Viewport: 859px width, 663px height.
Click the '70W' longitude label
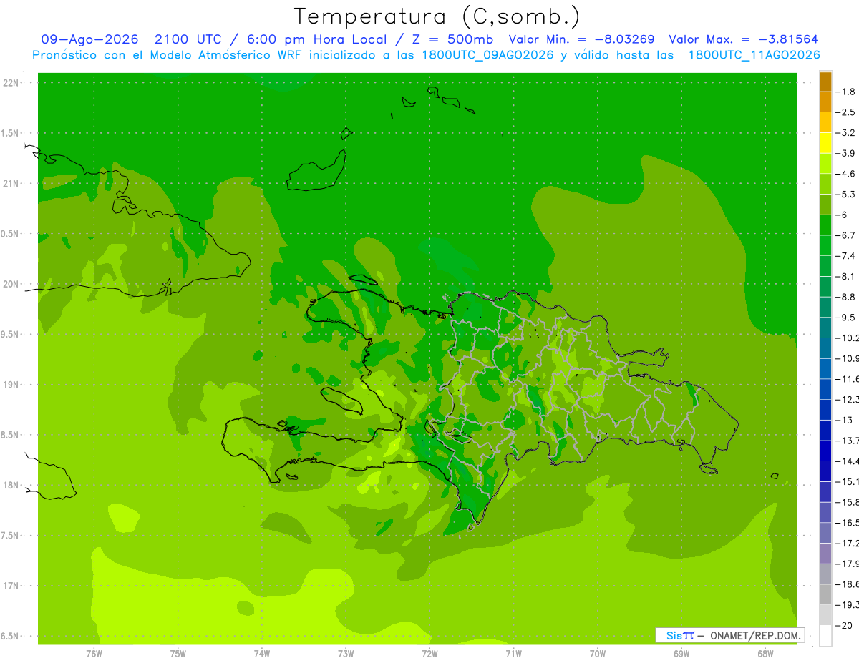(598, 653)
